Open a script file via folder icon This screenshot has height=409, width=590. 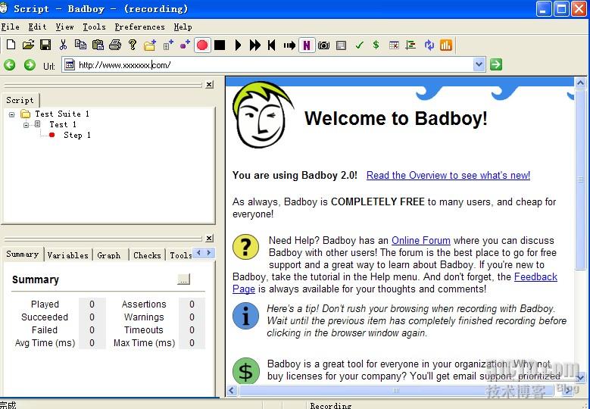[28, 45]
